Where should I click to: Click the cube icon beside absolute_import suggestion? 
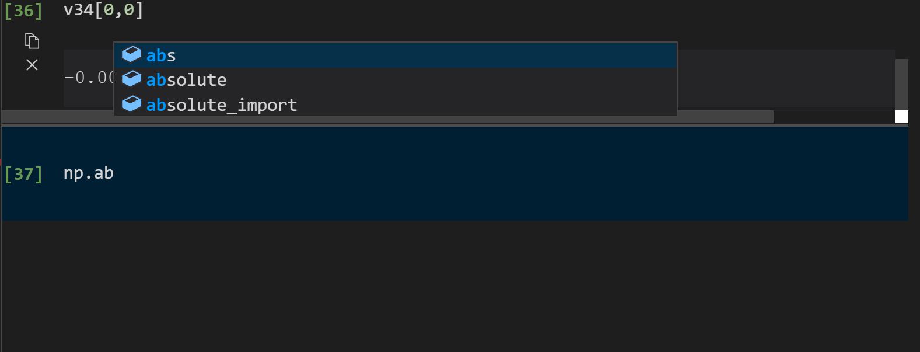132,105
